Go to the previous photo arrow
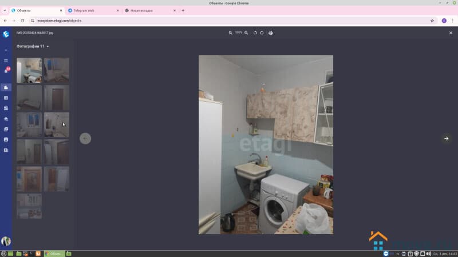 [85, 138]
